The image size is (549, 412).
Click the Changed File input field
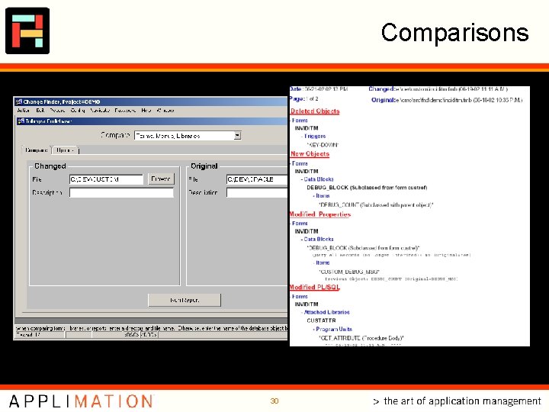(x=106, y=179)
